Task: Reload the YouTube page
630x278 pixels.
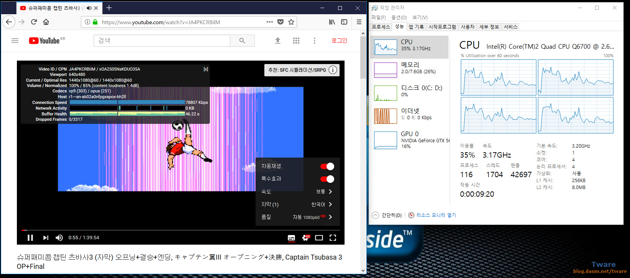Action: (x=34, y=22)
